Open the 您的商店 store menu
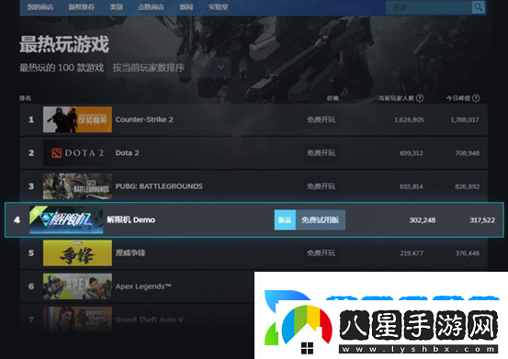This screenshot has width=508, height=359. pos(40,6)
